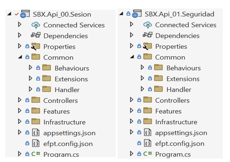Expand Dependencies under SBX.Api_01.Seguridad
230x162 pixels.
click(x=132, y=35)
